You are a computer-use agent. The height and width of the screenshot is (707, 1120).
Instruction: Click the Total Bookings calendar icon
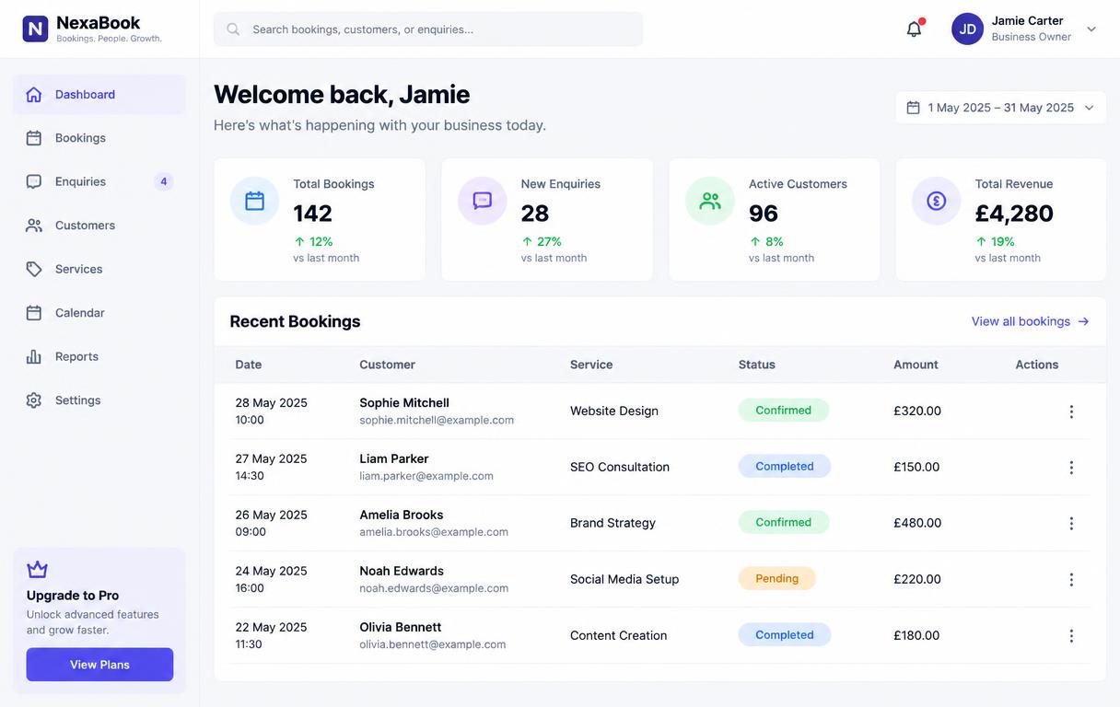coord(254,201)
